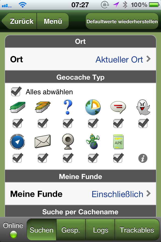Image resolution: width=161 pixels, height=242 pixels.
Task: Switch to the Logs tab
Action: [x=100, y=230]
